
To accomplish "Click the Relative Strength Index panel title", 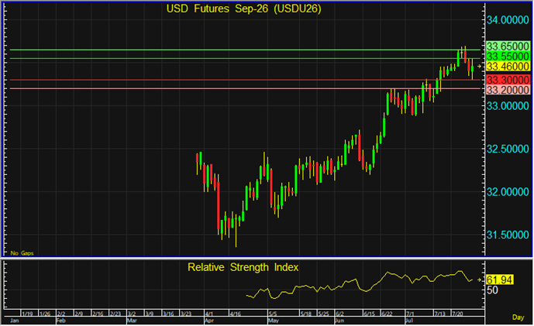I will [x=243, y=267].
